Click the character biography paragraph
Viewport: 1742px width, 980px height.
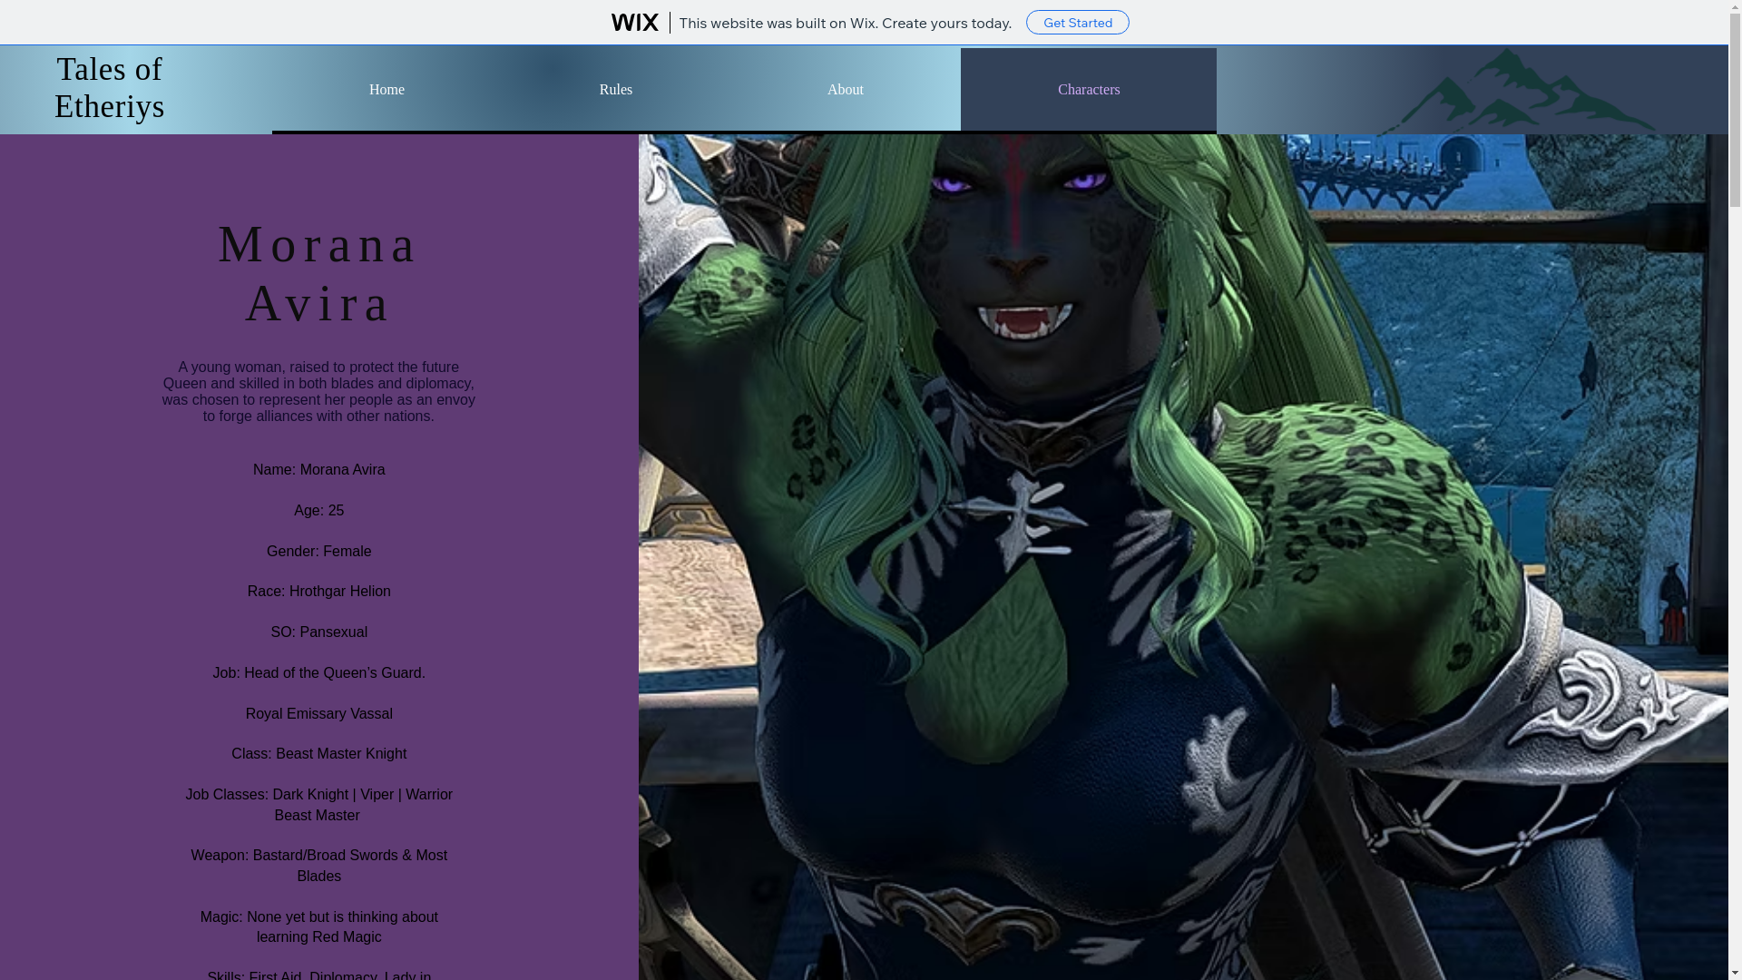click(319, 392)
